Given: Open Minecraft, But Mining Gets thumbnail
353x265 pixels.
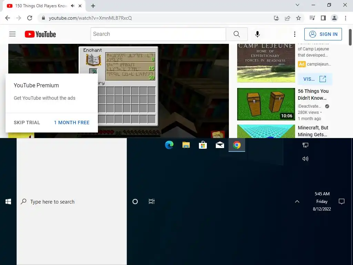Looking at the screenshot, I should [x=266, y=131].
